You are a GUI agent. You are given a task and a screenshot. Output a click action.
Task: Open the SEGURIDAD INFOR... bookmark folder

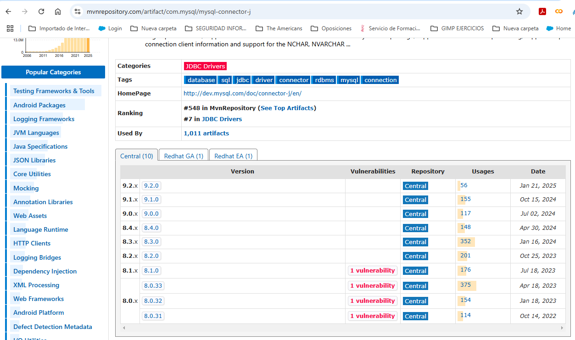(x=216, y=28)
